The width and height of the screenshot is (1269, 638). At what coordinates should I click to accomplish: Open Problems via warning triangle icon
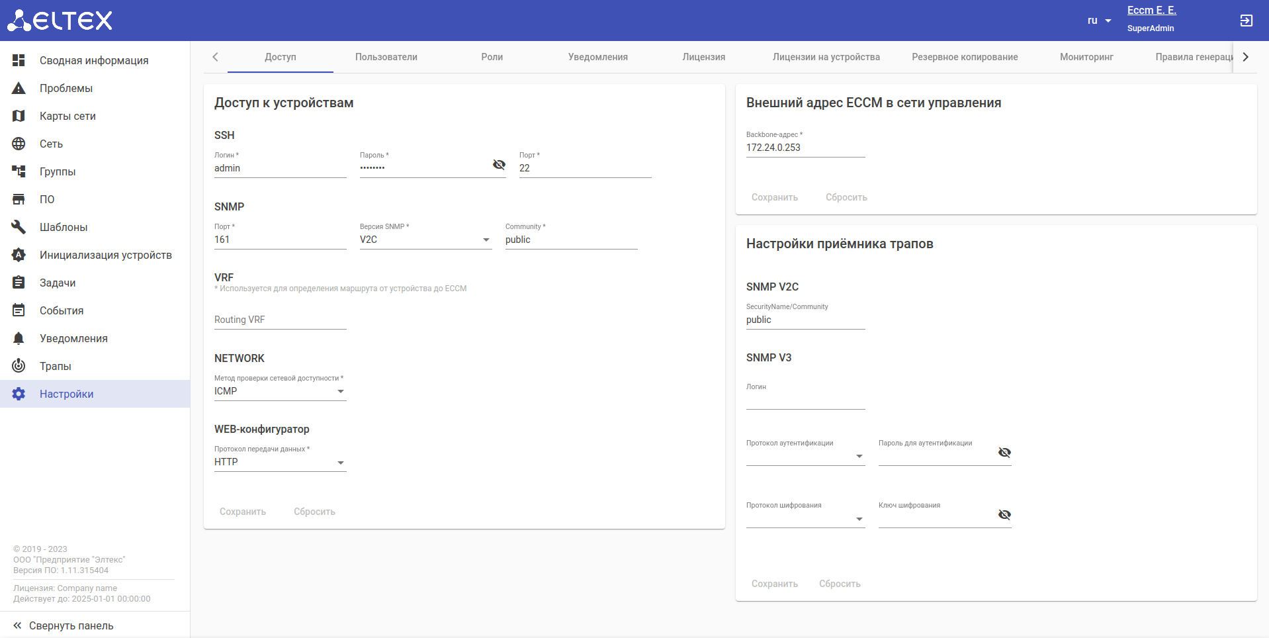coord(19,88)
